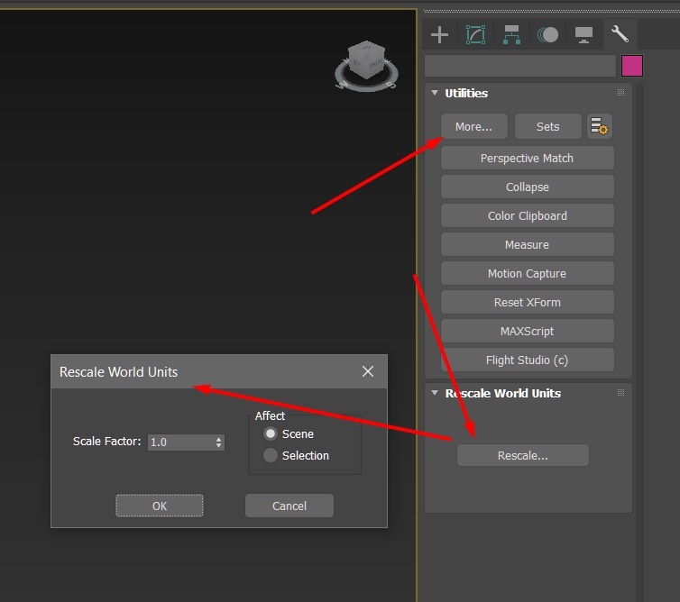
Task: Open the Flight Studio (c) utility
Action: pos(528,360)
